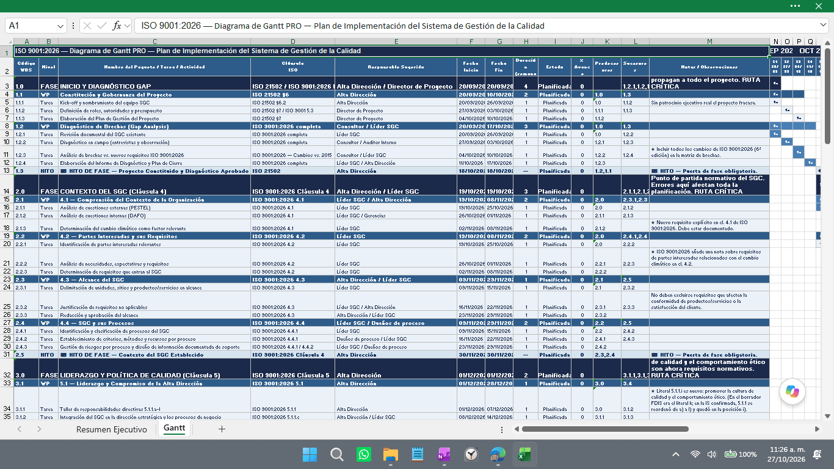This screenshot has width=834, height=469.
Task: Open the volume control in system tray
Action: pyautogui.click(x=711, y=454)
